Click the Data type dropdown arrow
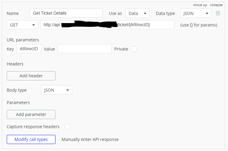This screenshot has height=151, width=228. pos(207,13)
